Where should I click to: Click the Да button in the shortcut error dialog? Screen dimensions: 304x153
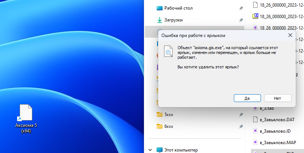pyautogui.click(x=247, y=98)
